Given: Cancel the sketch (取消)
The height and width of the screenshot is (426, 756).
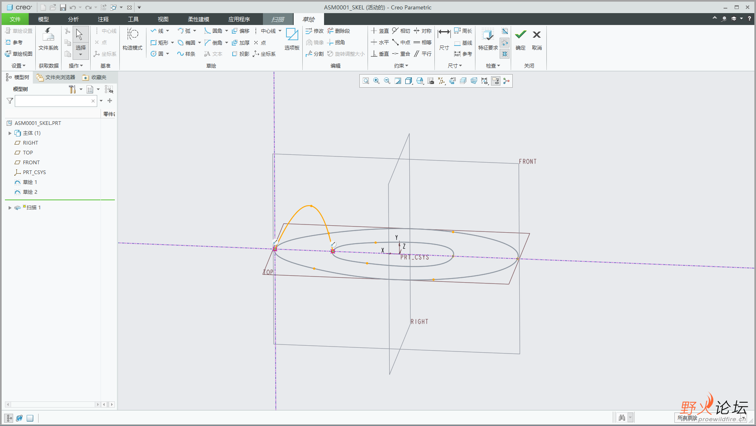Looking at the screenshot, I should pyautogui.click(x=537, y=39).
